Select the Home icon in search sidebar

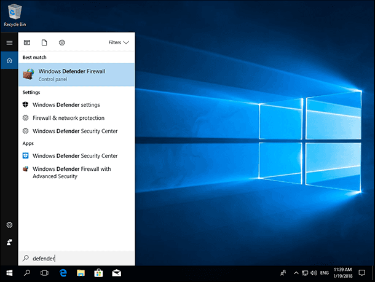pos(9,60)
